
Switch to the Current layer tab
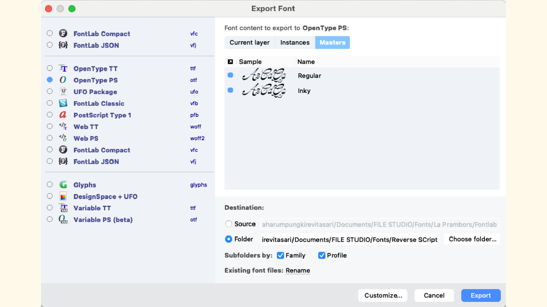250,42
